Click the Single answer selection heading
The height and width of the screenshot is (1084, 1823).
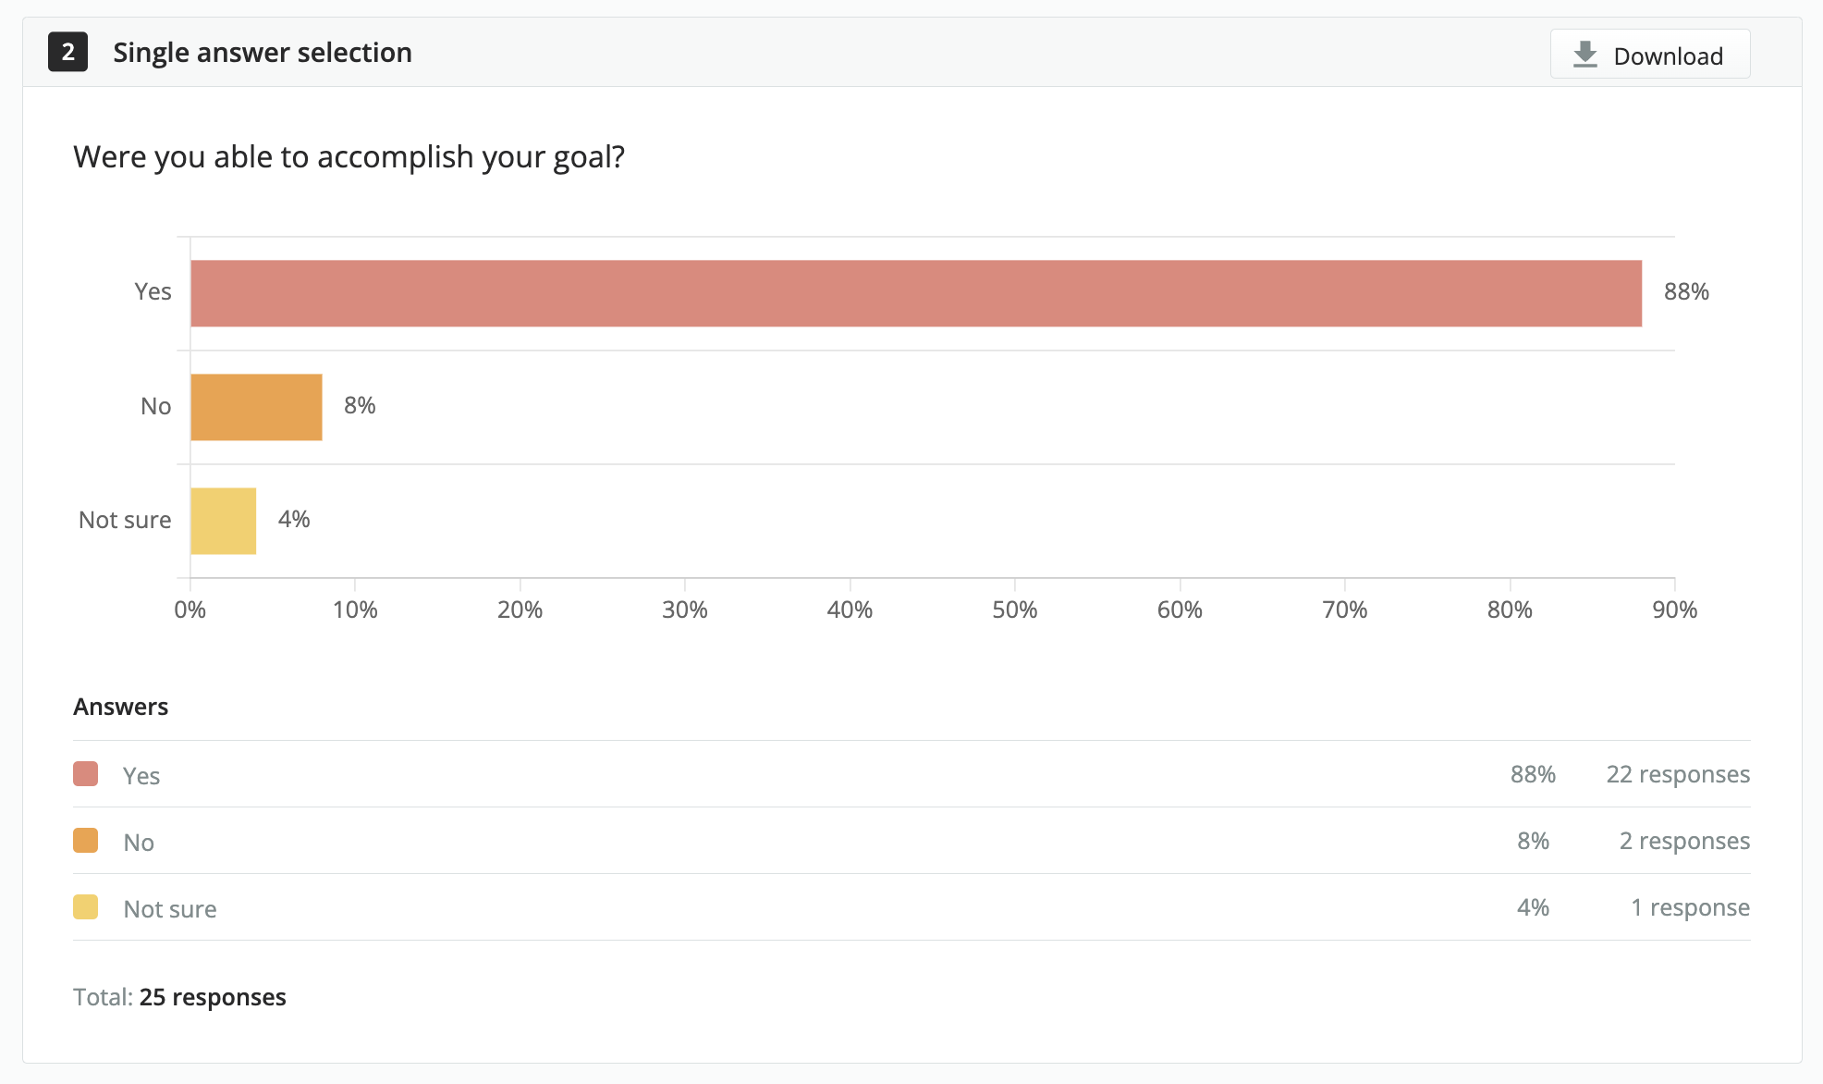pyautogui.click(x=263, y=53)
